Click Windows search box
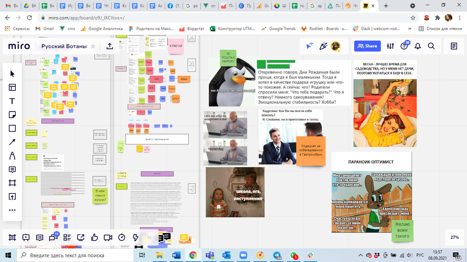 75,255
